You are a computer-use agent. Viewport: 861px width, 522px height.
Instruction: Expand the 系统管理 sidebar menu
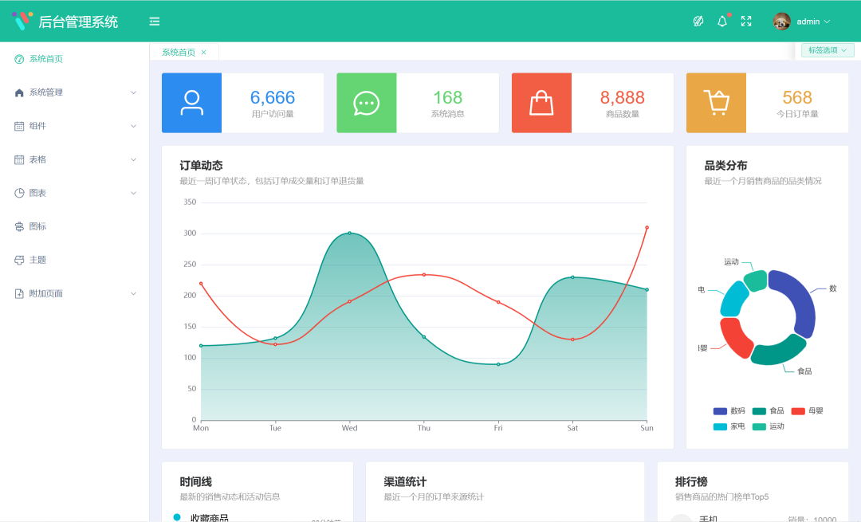point(74,92)
